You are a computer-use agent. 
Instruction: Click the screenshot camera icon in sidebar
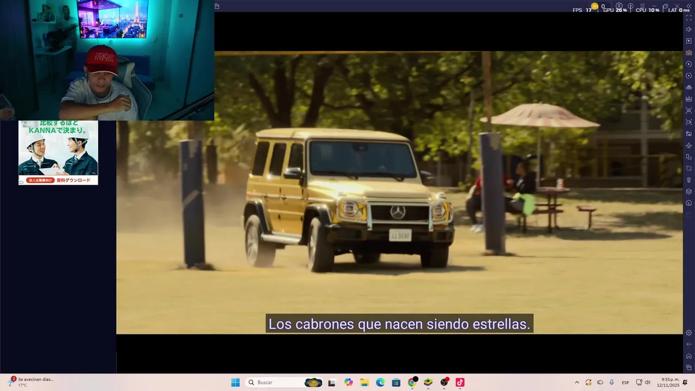[x=688, y=110]
